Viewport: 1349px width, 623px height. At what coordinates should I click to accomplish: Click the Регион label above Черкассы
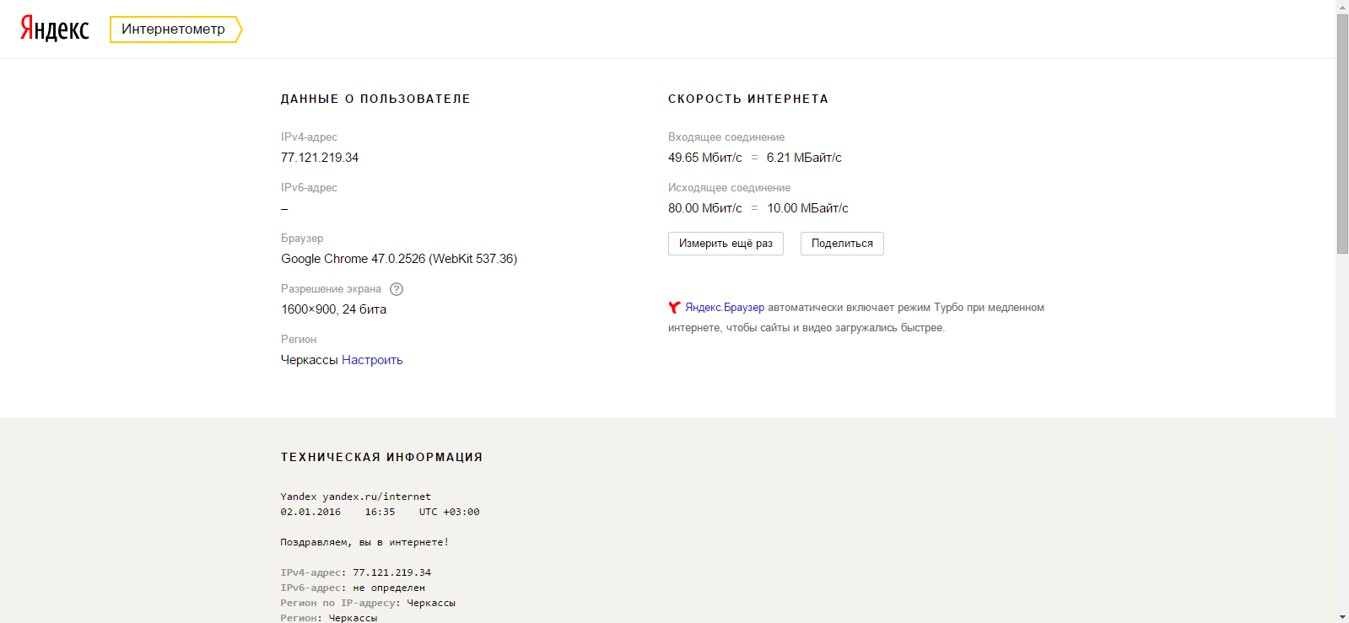click(299, 340)
